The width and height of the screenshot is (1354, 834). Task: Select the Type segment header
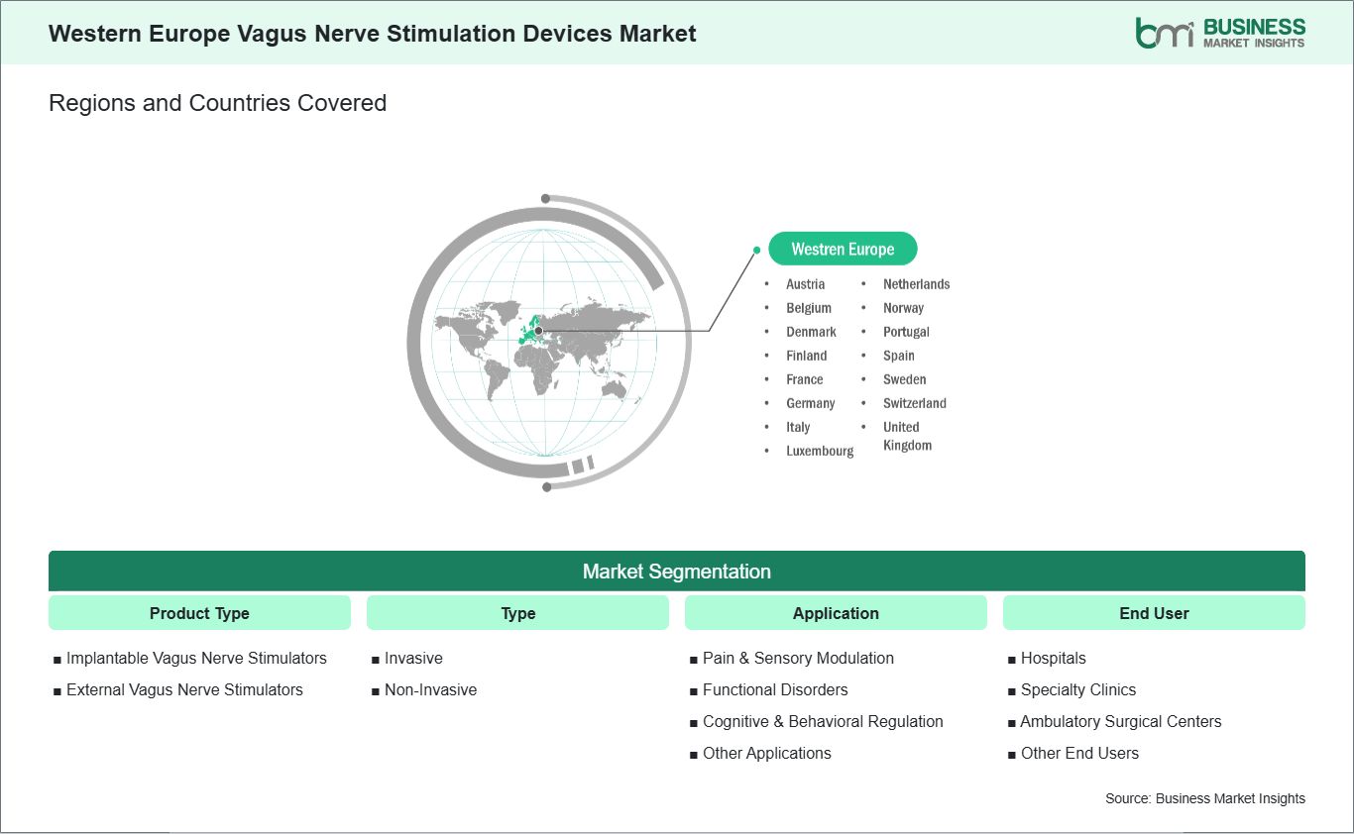[x=517, y=613]
